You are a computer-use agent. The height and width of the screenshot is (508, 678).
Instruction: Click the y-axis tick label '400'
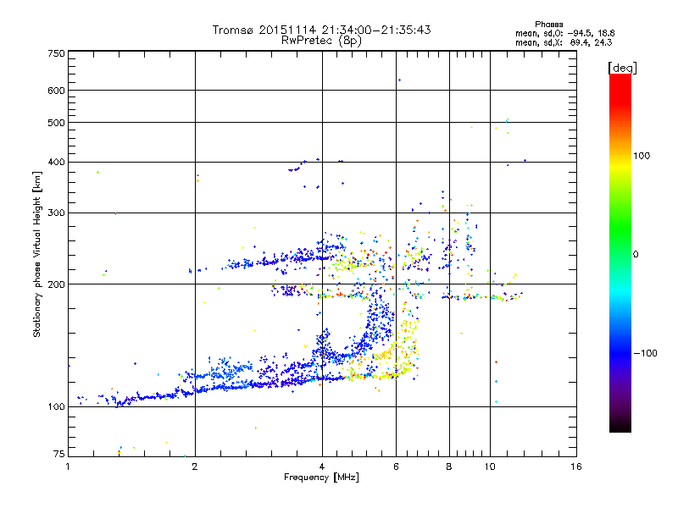[x=56, y=163]
